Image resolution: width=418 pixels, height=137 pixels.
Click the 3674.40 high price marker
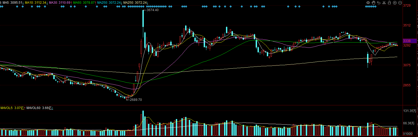[x=153, y=10]
